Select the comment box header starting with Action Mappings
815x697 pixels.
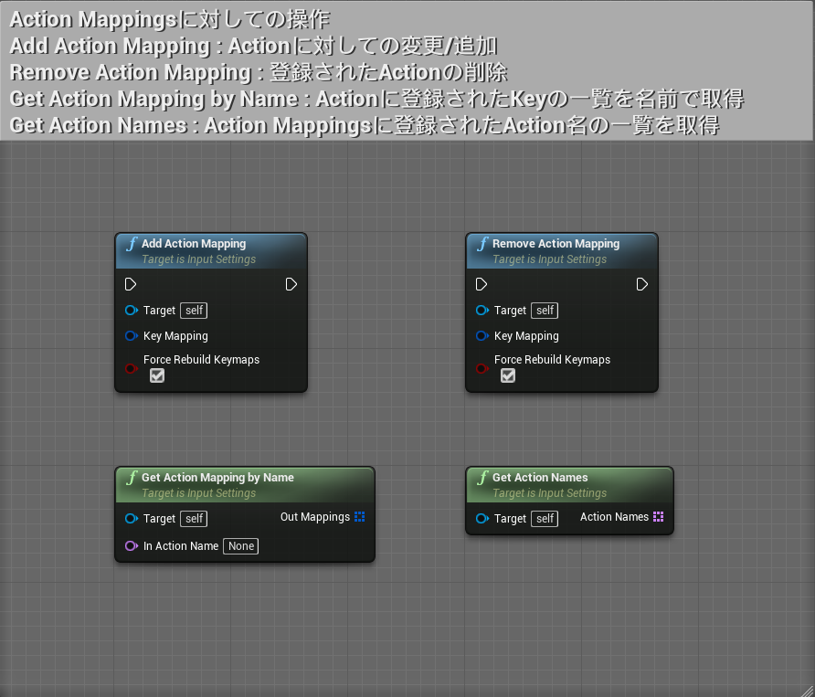[x=407, y=70]
